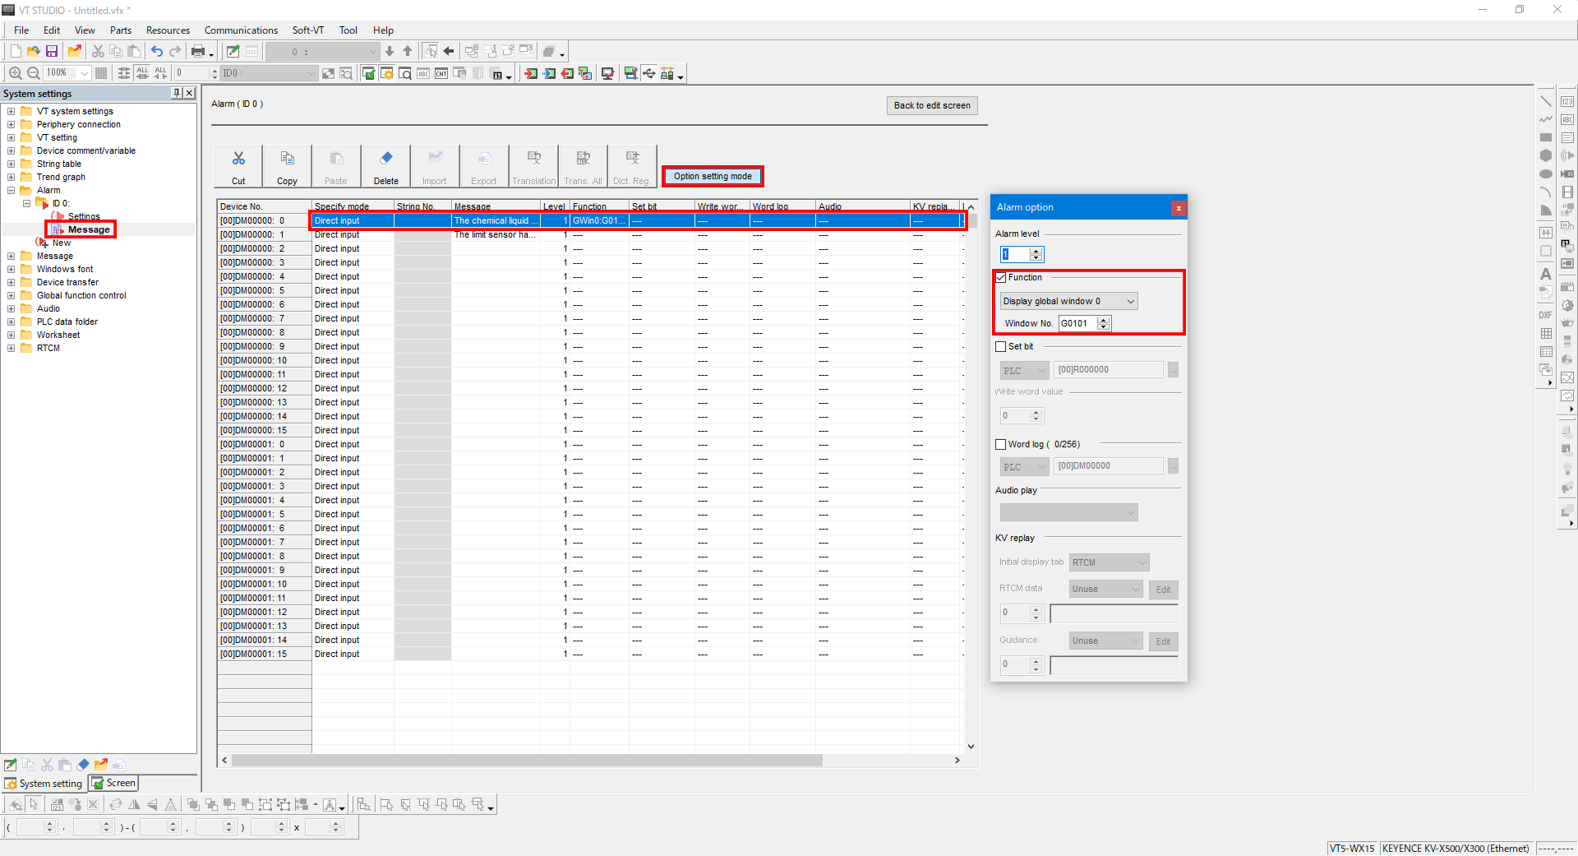Click the Undo arrow icon
Screen dimensions: 1578x856
tap(156, 51)
